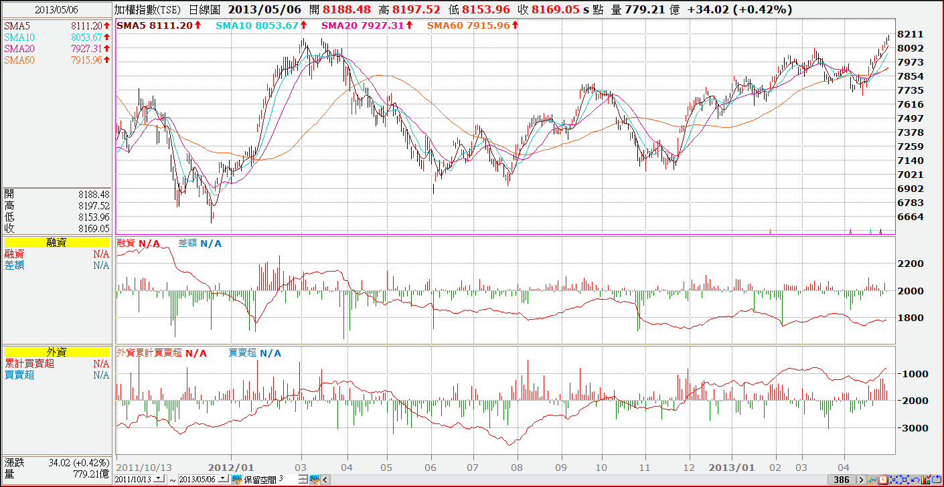This screenshot has height=487, width=944.
Task: Click the 2013/05/06 date header in left panel
Action: (x=56, y=11)
